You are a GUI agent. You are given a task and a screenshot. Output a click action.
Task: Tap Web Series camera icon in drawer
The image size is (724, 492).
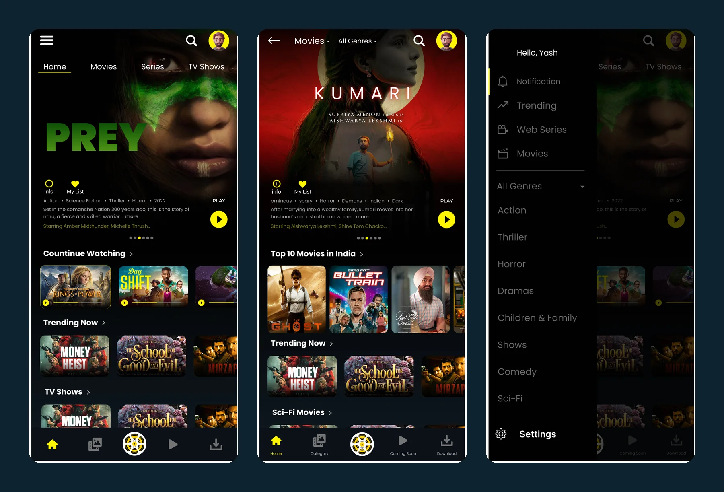pos(503,130)
